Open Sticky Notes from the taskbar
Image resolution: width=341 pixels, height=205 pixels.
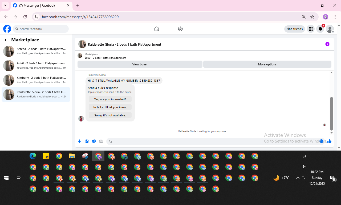[46, 156]
